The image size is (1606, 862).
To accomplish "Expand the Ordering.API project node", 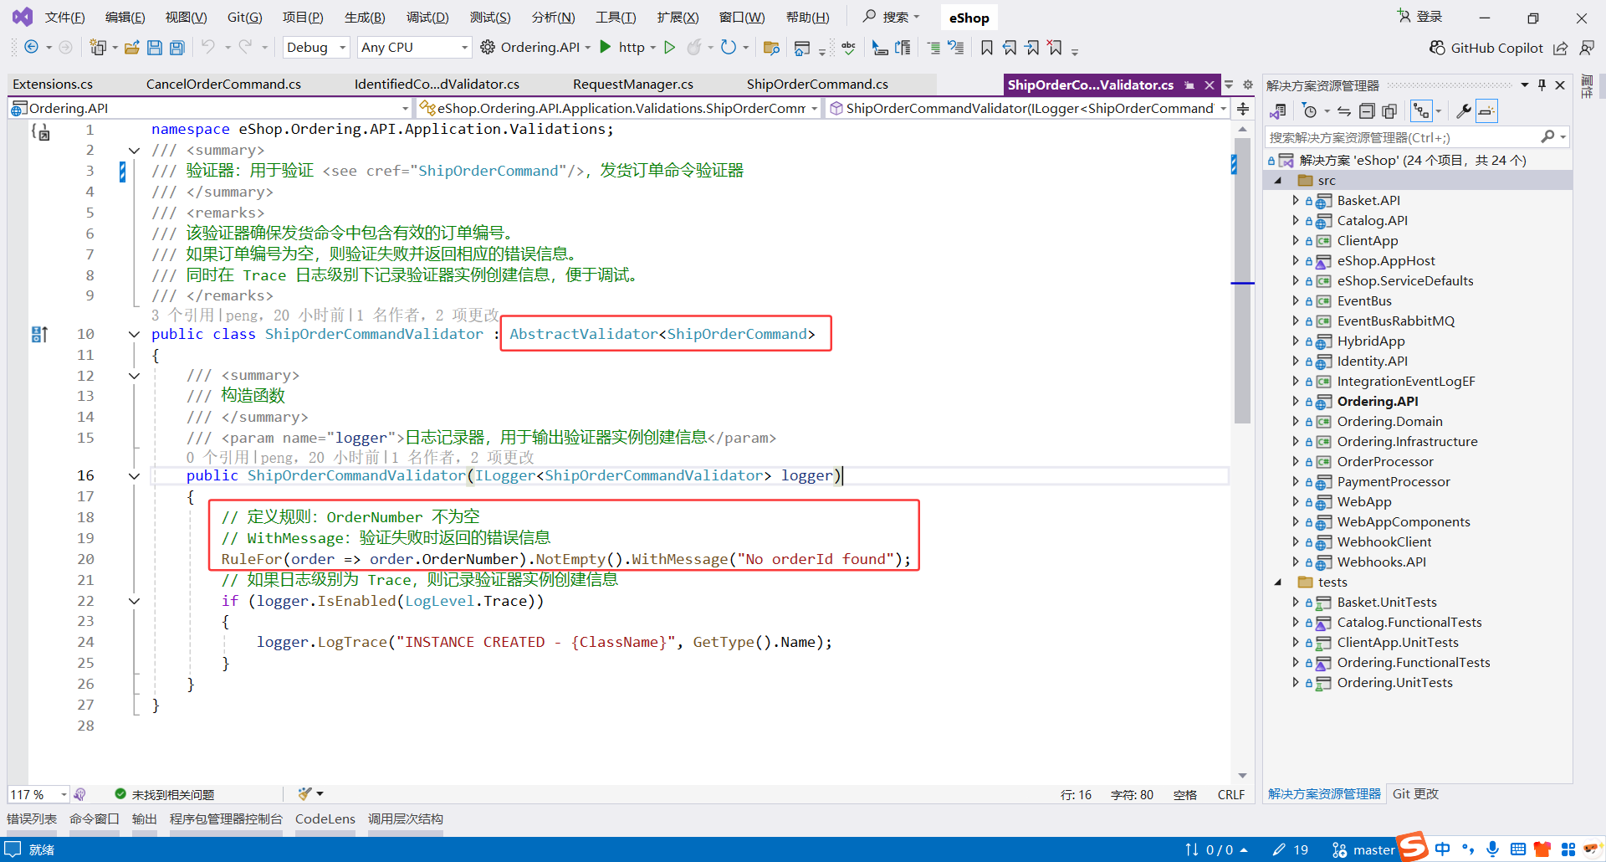I will click(x=1296, y=401).
